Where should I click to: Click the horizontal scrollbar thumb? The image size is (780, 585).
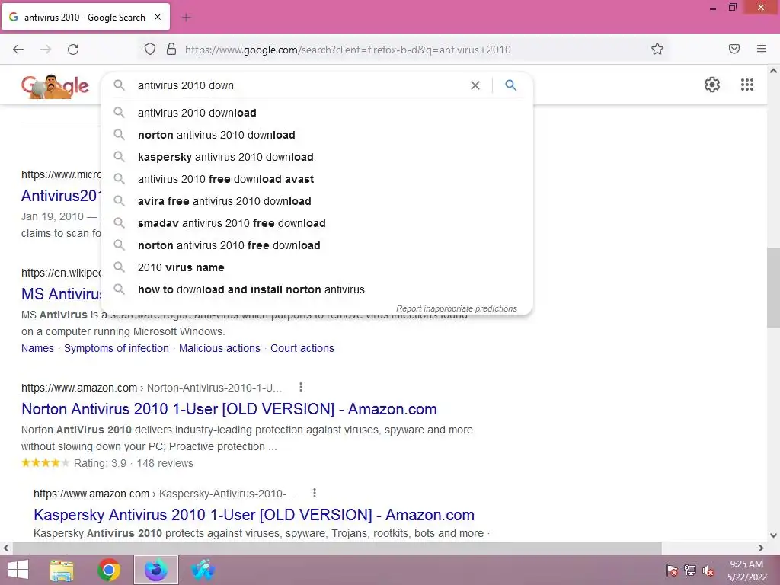pos(337,548)
